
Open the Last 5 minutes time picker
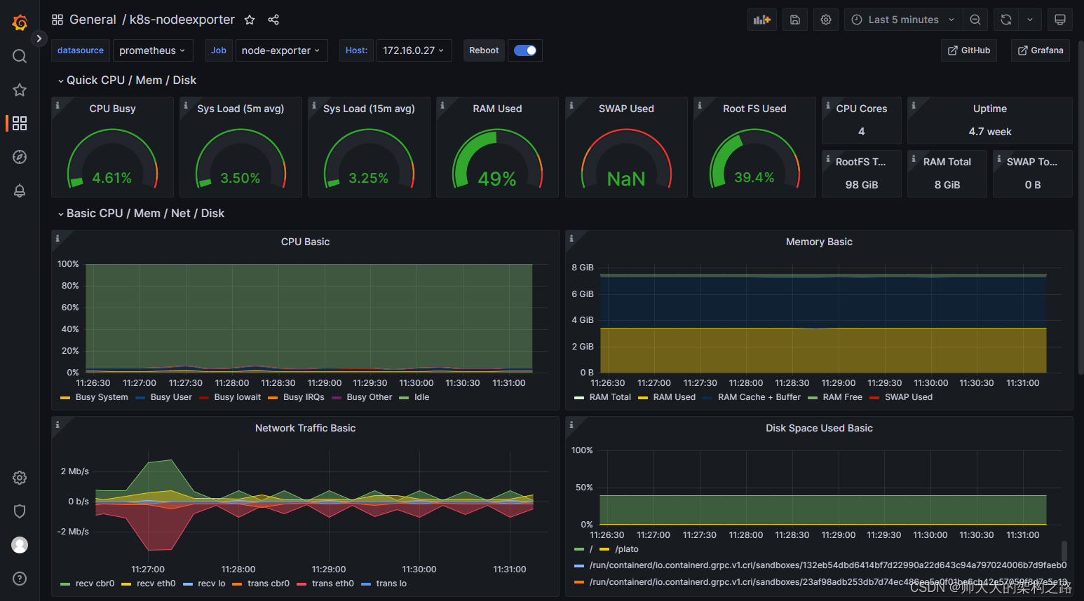click(903, 20)
